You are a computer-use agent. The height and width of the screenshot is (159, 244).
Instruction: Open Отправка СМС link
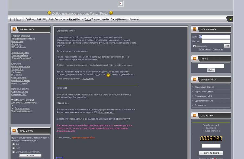19,94
